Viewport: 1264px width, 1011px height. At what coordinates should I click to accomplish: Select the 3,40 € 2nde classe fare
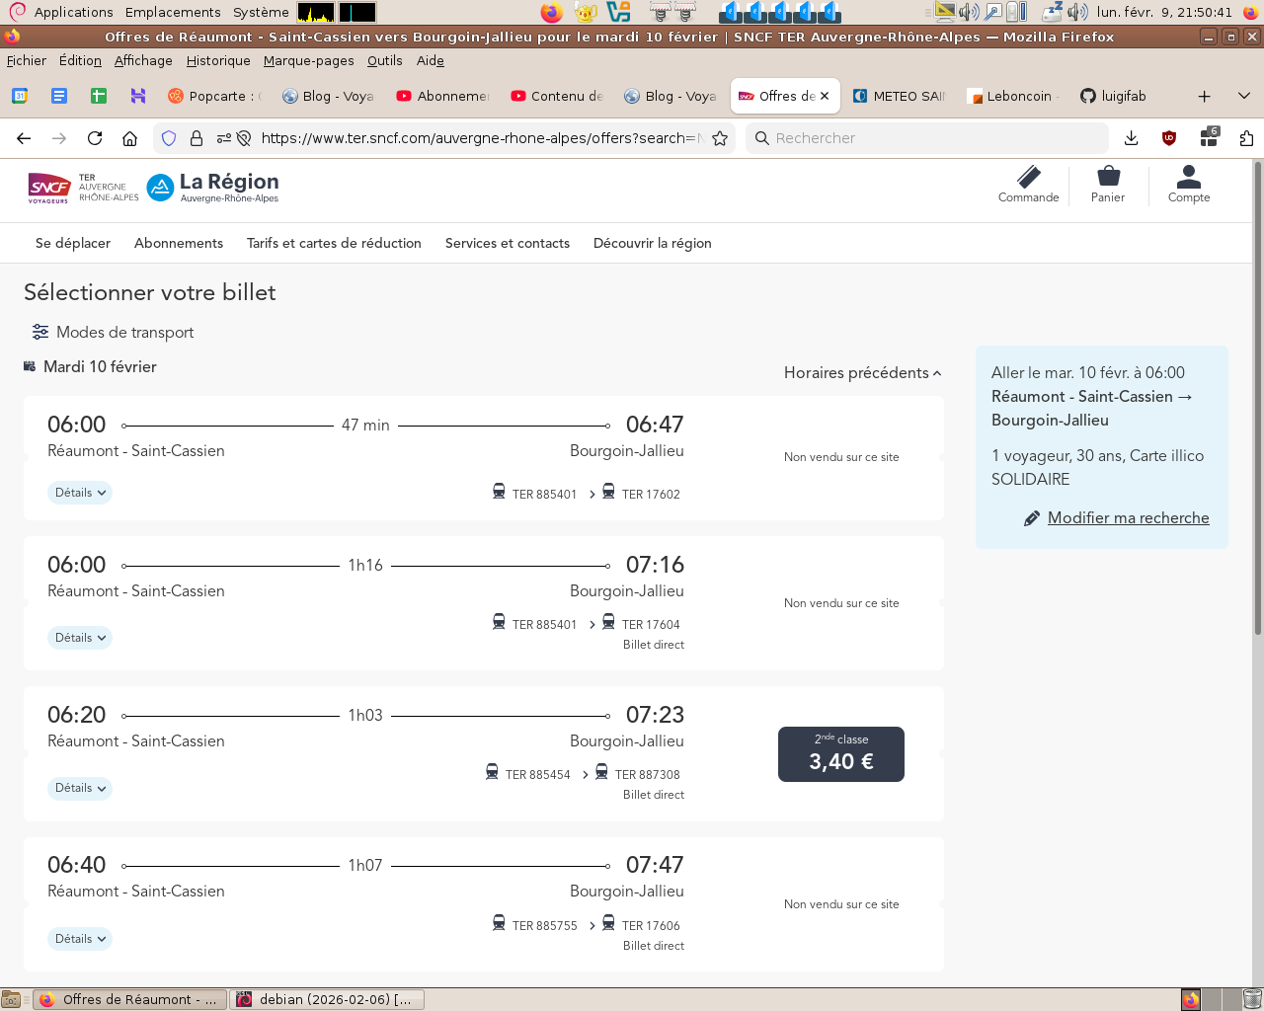pos(841,754)
